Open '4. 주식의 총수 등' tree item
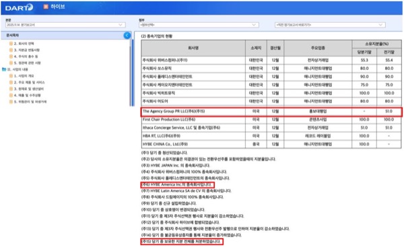Screen dimensions: 404x247 [26, 57]
